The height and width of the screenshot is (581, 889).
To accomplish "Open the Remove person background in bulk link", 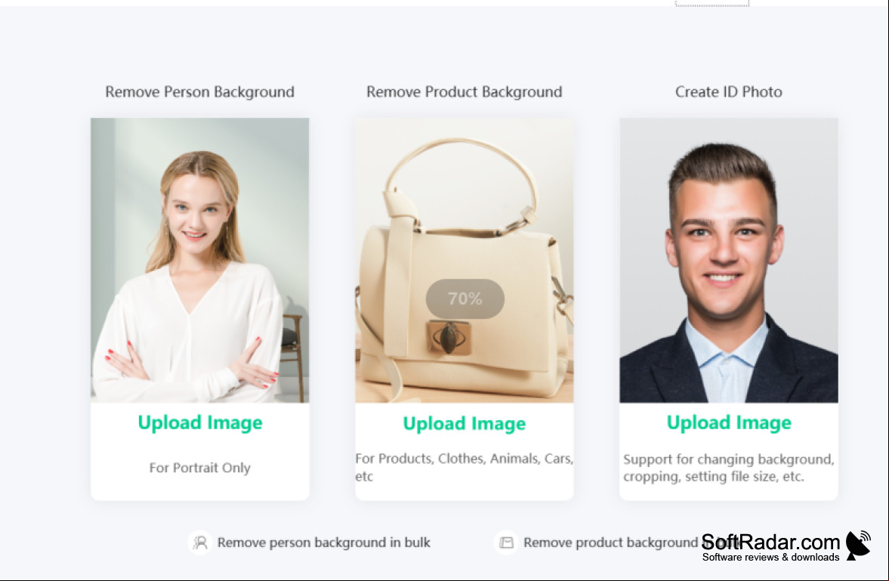I will click(324, 542).
